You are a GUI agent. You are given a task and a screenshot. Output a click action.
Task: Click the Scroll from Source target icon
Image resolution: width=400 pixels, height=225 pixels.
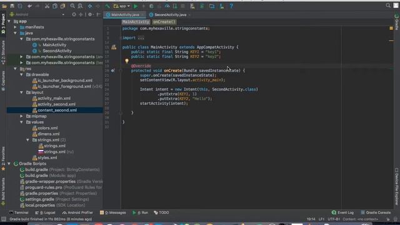point(74,14)
